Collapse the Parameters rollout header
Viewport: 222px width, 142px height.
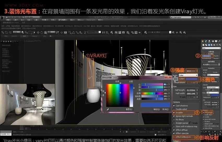coord(211,68)
